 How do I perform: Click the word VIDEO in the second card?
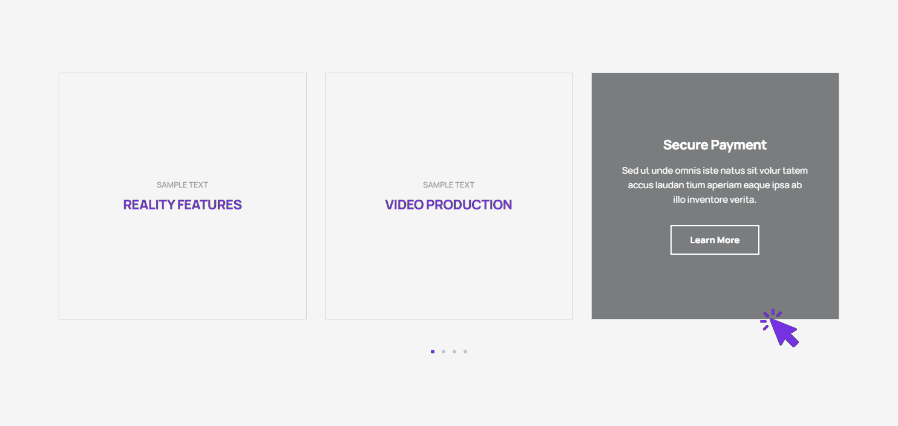click(x=404, y=205)
